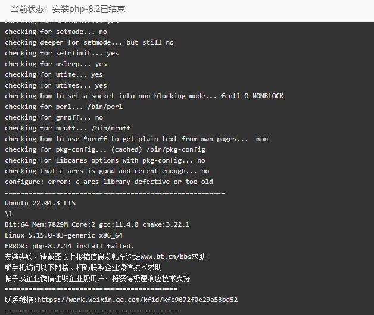Click the checking for libcares options line

[105, 160]
